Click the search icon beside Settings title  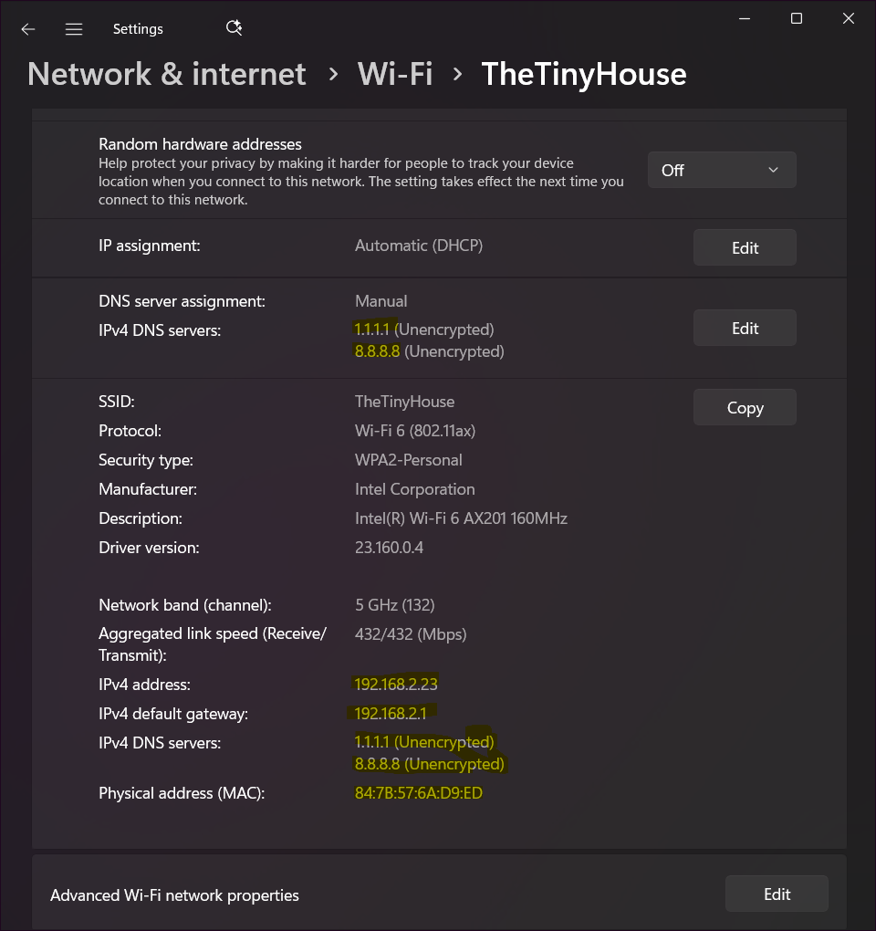(234, 28)
